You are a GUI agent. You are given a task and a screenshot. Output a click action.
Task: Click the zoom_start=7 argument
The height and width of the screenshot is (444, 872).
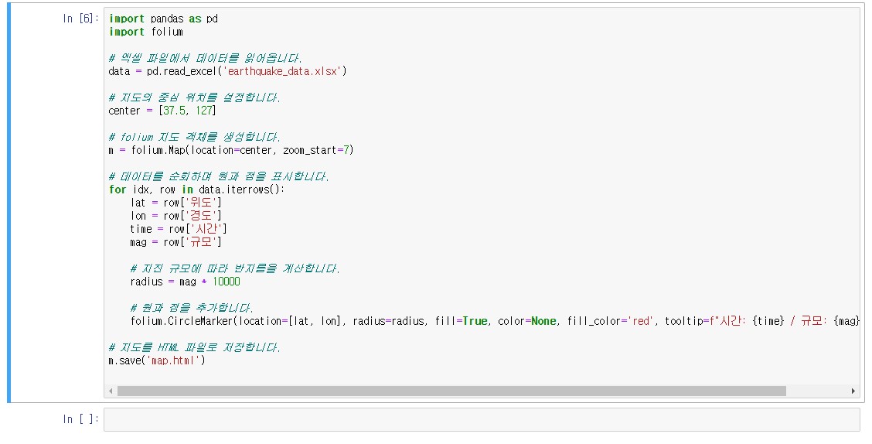(x=316, y=150)
